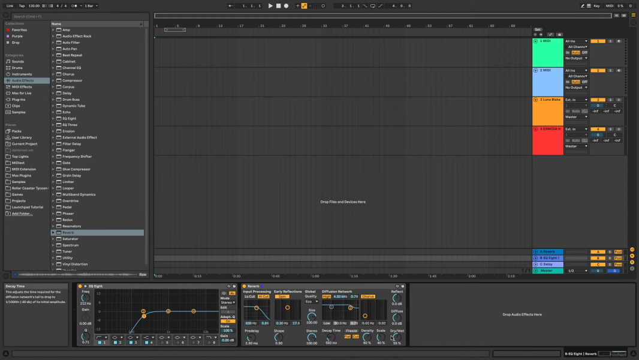Click the browser preview headphone icon
This screenshot has height=360, width=639.
(15, 274)
